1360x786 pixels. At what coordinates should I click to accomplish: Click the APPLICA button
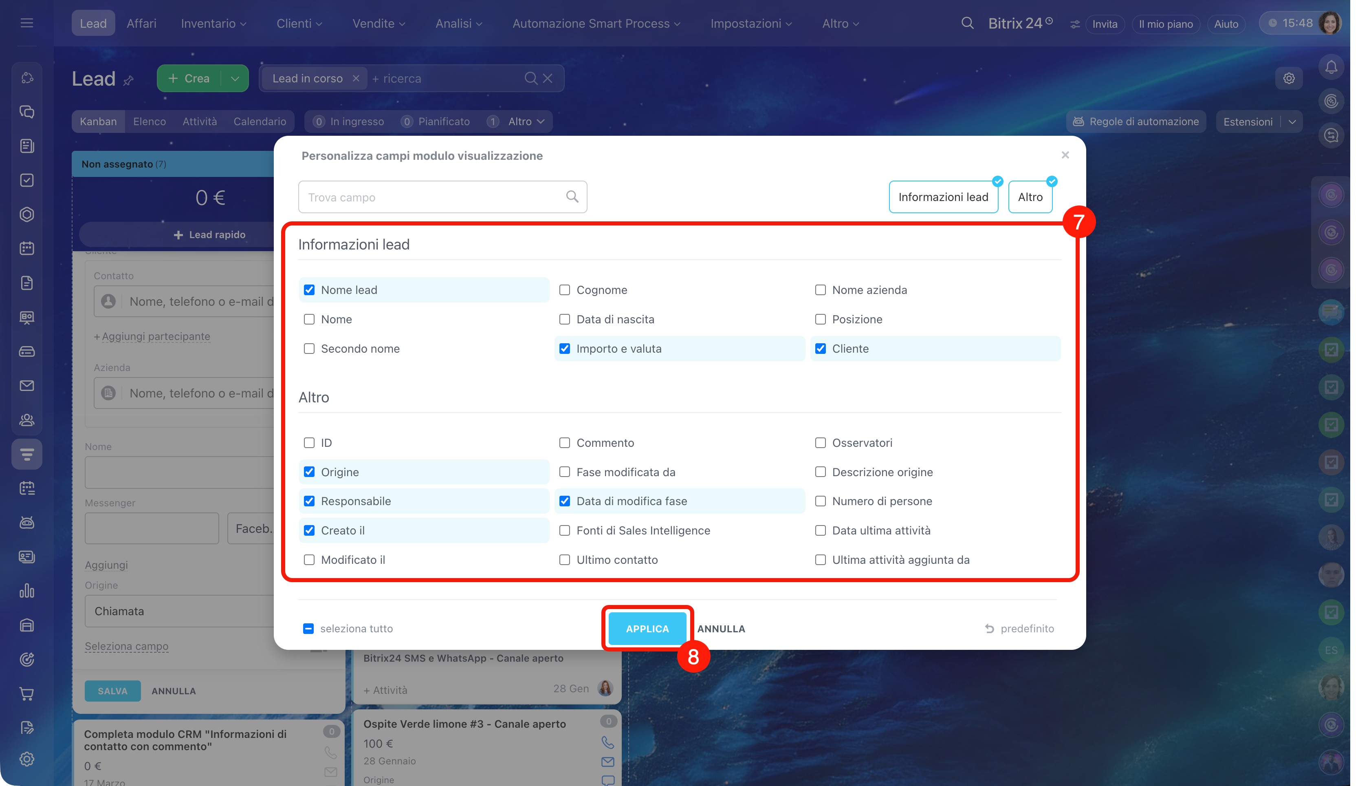point(647,628)
